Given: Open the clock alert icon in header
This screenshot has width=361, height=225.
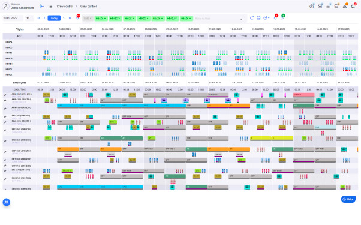Looking at the screenshot, I should pyautogui.click(x=311, y=7).
